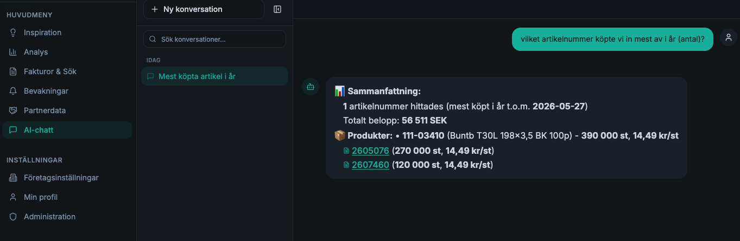Click the Partnerdata handshake icon
The image size is (740, 241).
point(13,110)
